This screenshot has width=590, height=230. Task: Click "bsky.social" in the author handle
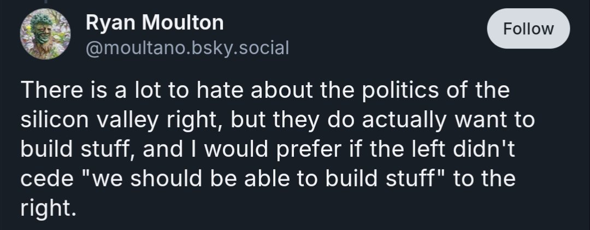[238, 48]
